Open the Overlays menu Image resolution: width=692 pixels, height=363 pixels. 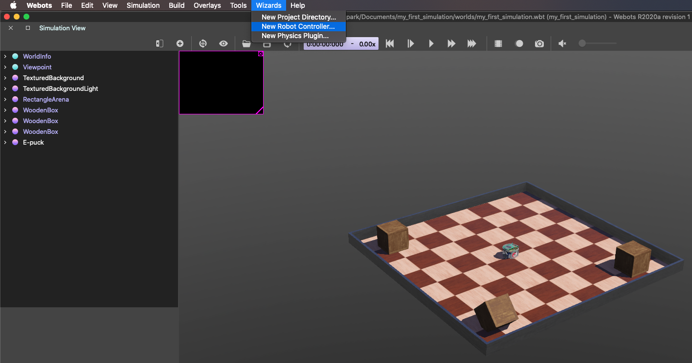(207, 5)
